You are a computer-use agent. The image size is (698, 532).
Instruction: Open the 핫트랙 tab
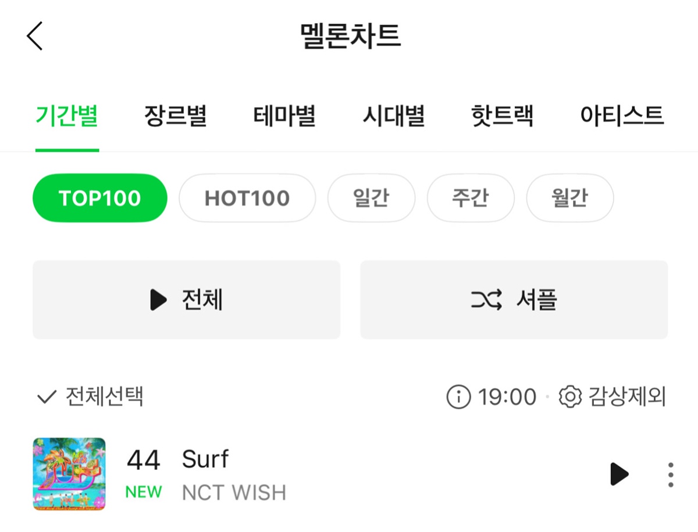(x=502, y=116)
